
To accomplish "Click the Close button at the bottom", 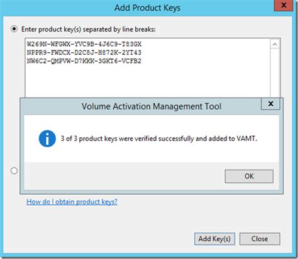I will point(260,239).
